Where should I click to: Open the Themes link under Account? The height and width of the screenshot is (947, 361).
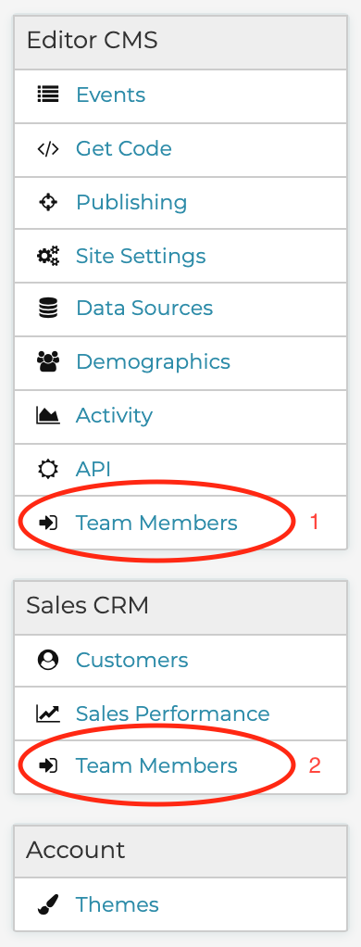118,904
